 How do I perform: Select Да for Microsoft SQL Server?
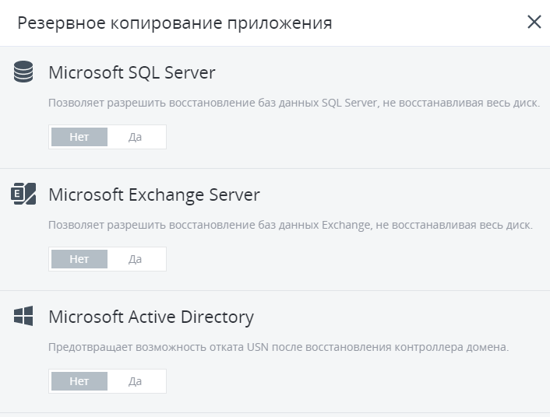(x=136, y=137)
